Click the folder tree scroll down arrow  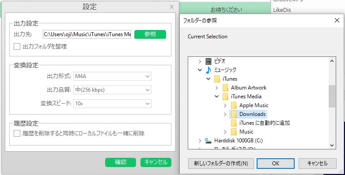[332, 145]
